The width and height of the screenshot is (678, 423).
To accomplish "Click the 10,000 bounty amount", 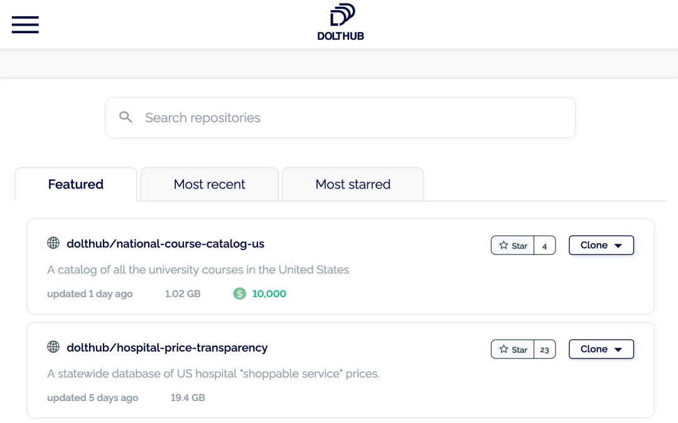I will [x=269, y=293].
